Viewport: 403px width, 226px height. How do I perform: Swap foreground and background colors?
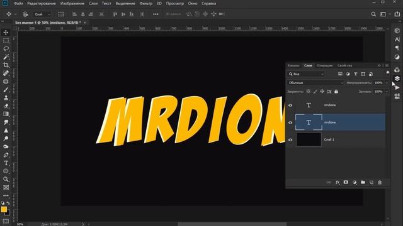tap(8, 203)
